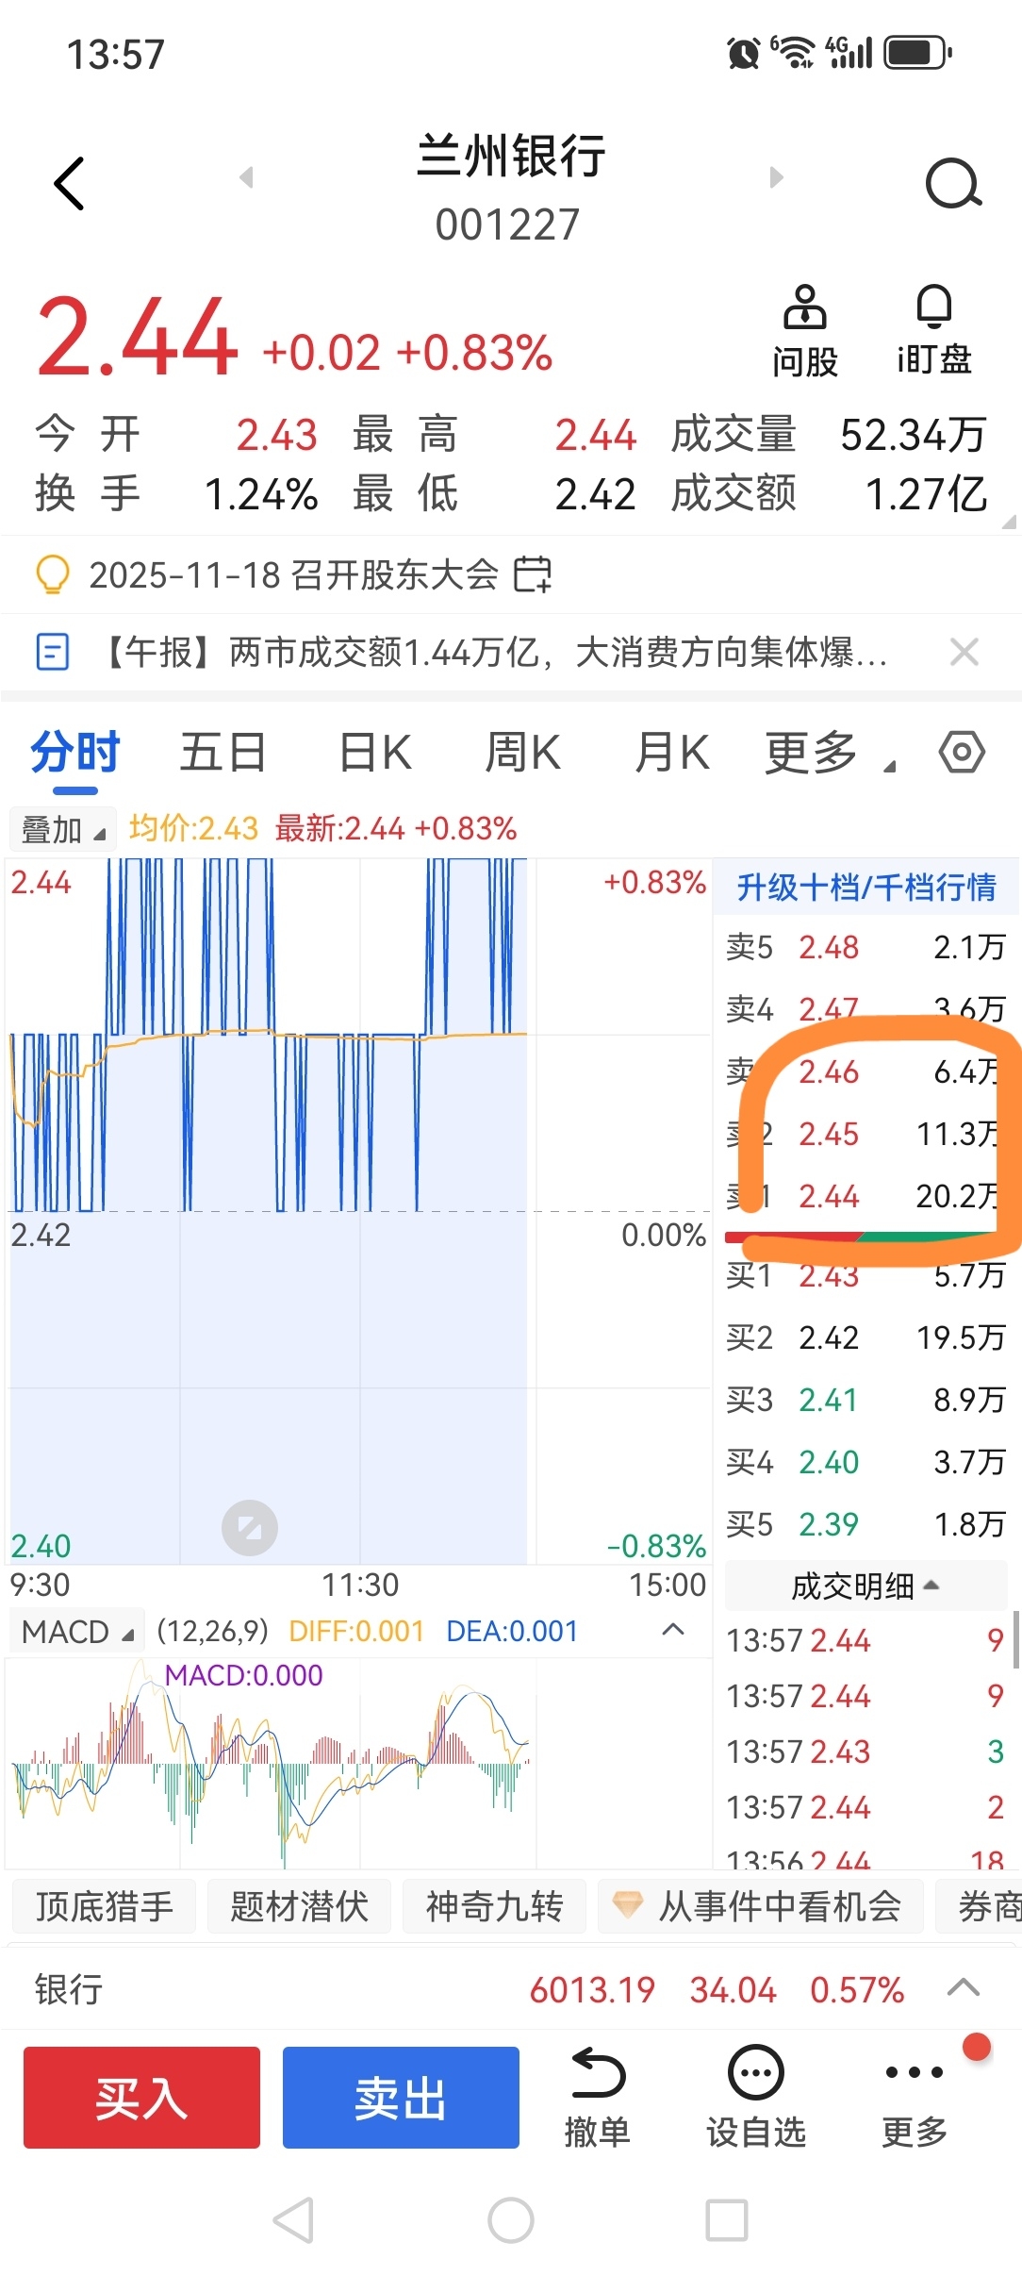
Task: Select the 五日 chart tab
Action: coord(223,753)
